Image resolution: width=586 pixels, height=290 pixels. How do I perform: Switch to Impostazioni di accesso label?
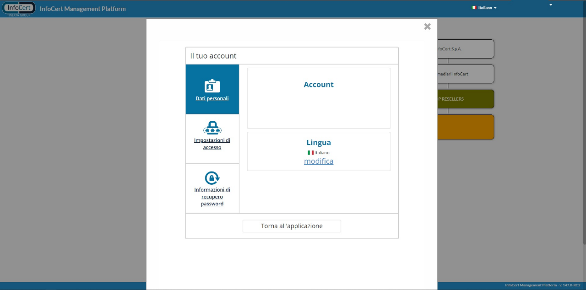pos(212,144)
